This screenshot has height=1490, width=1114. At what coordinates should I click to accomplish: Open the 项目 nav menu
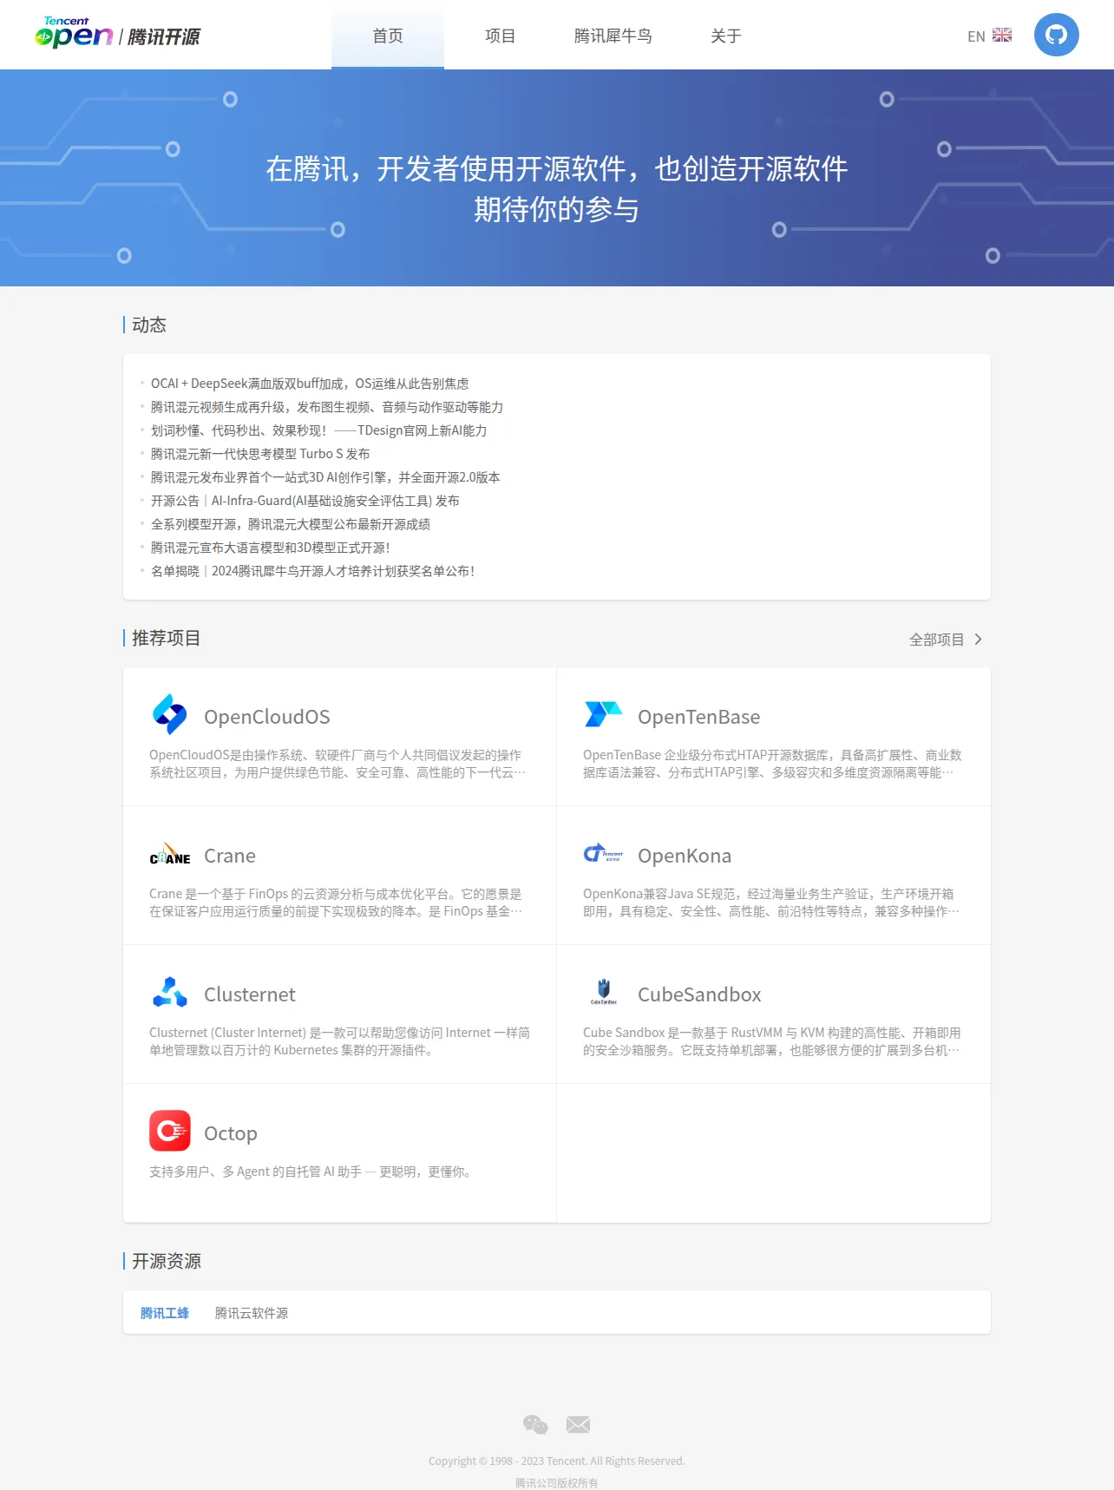[x=501, y=36]
